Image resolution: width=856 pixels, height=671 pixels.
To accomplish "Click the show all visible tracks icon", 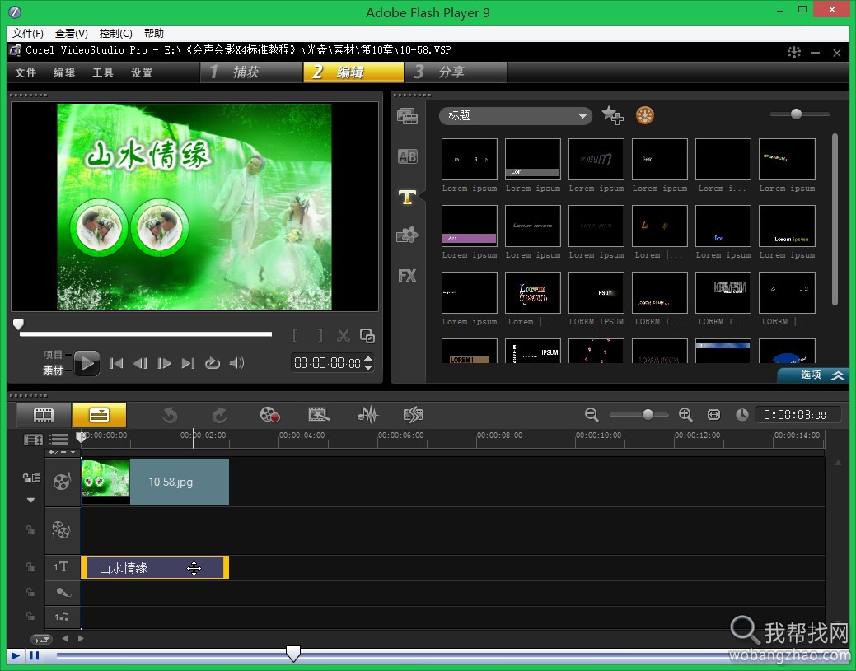I will coord(33,440).
